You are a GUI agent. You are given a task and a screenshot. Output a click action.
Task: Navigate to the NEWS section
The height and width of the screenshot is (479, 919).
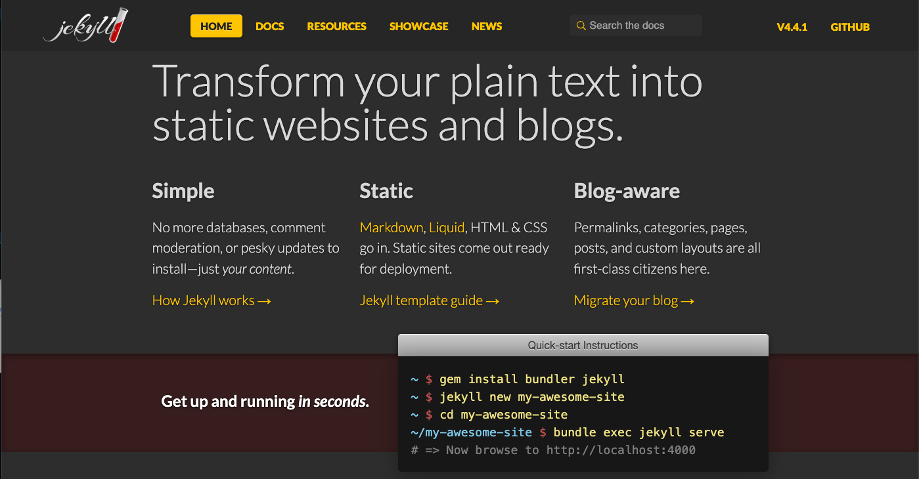click(486, 26)
